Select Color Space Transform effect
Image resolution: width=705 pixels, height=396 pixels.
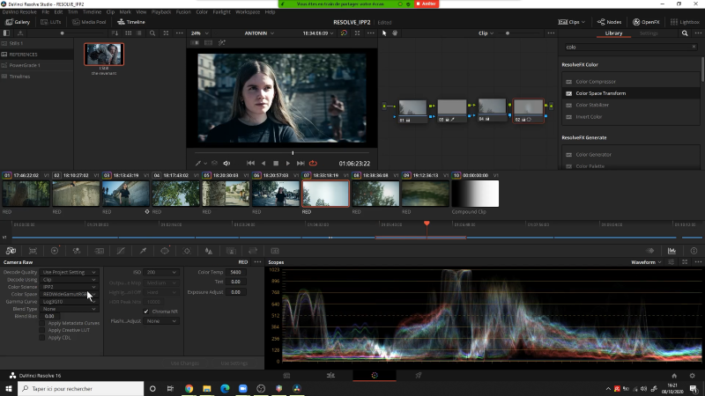[631, 93]
